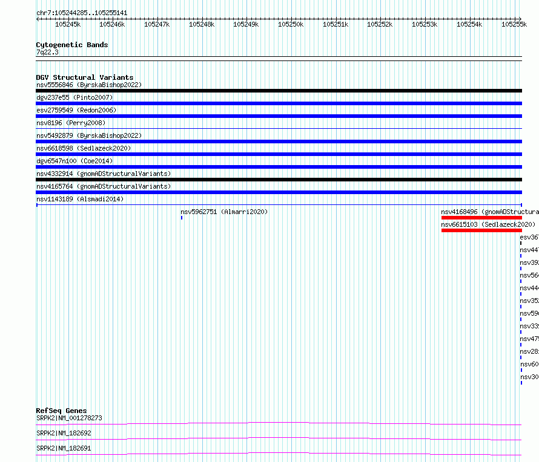The height and width of the screenshot is (462, 539).
Task: Click the chr7:105244285..105255141 coordinate range text
Action: (82, 13)
